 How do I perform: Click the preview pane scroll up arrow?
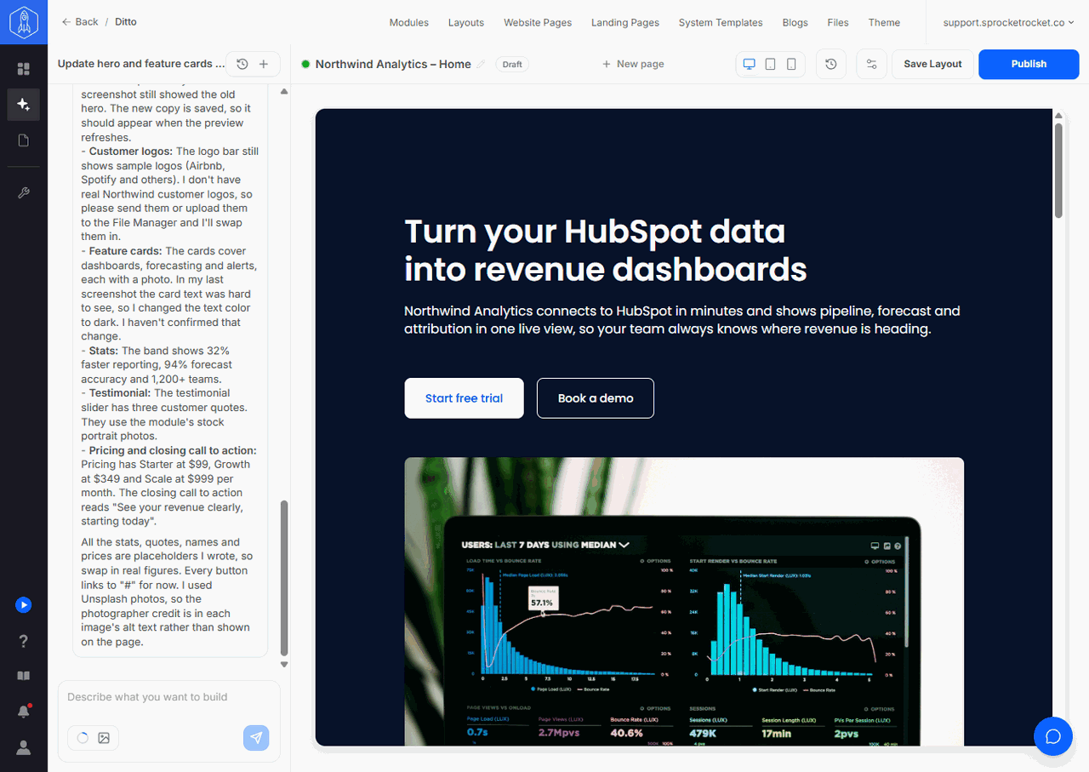[1058, 115]
